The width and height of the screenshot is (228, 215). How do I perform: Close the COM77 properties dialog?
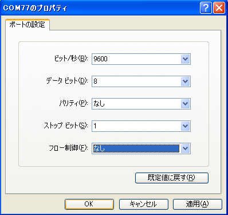[219, 8]
